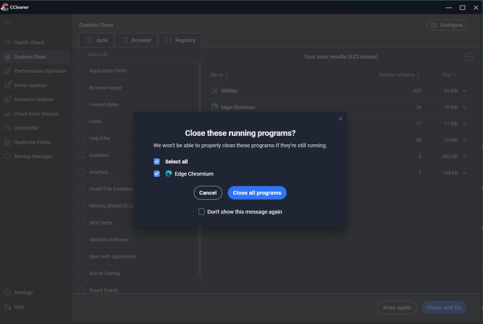Check the Sound Events checkbox
483x324 pixels.
point(80,290)
